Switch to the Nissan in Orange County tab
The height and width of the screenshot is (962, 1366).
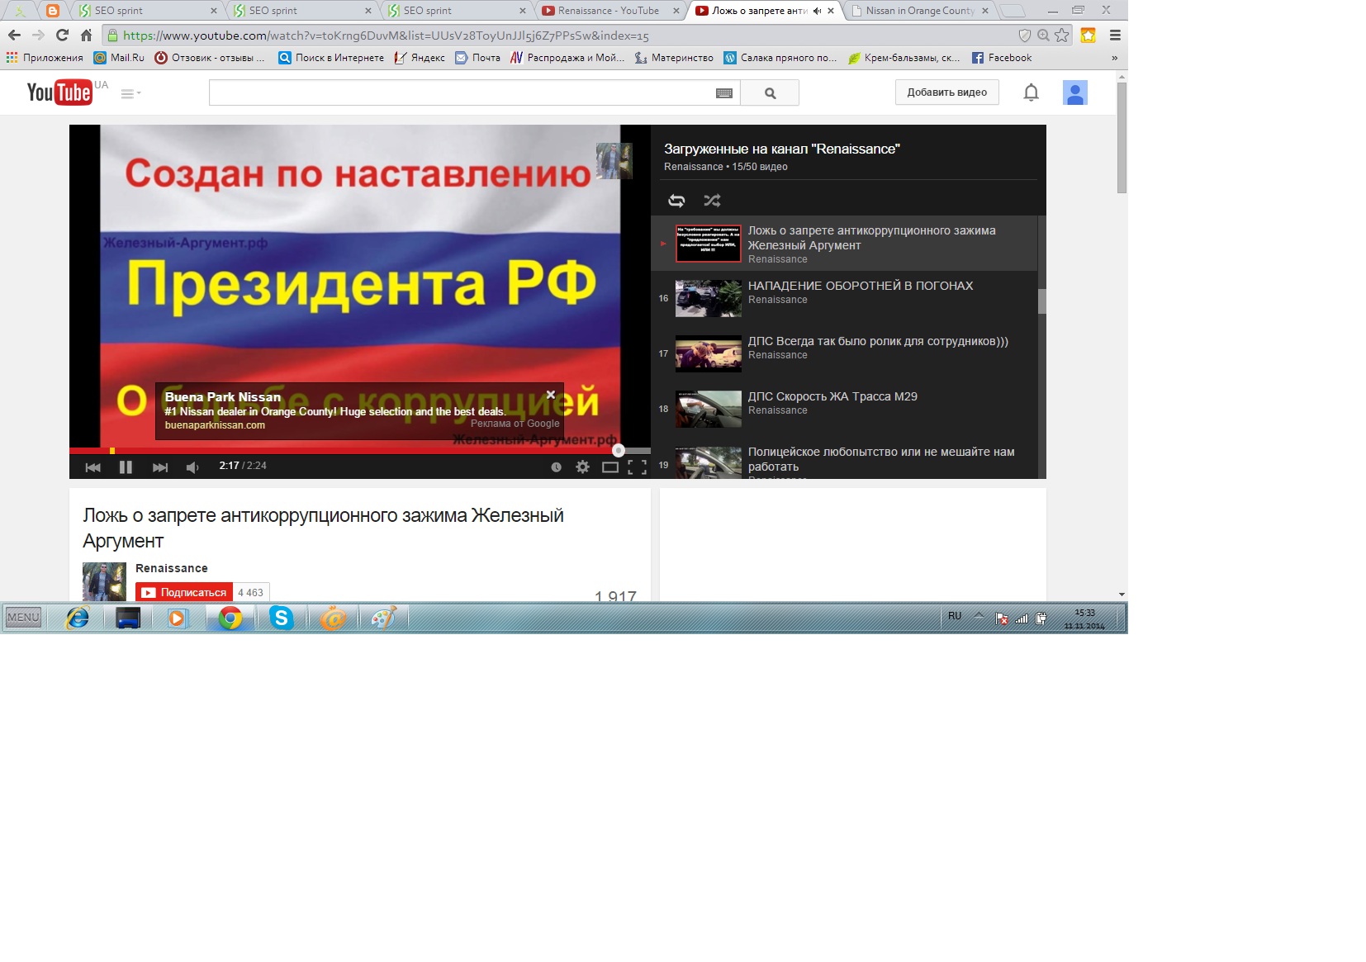click(x=920, y=11)
